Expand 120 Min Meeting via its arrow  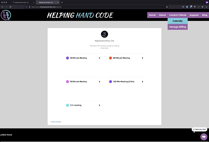pyautogui.click(x=142, y=81)
